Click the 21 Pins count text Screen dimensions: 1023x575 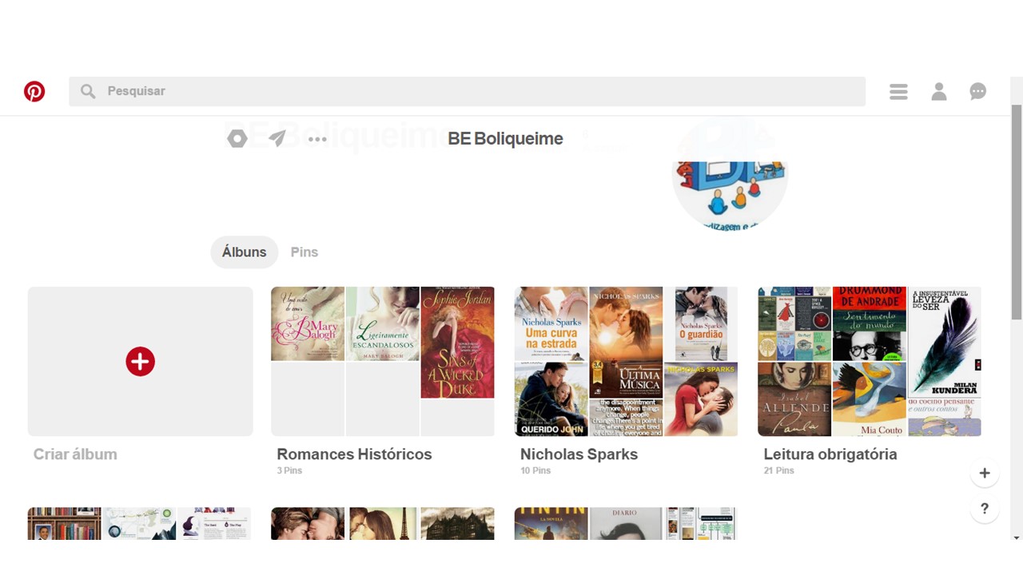(778, 470)
